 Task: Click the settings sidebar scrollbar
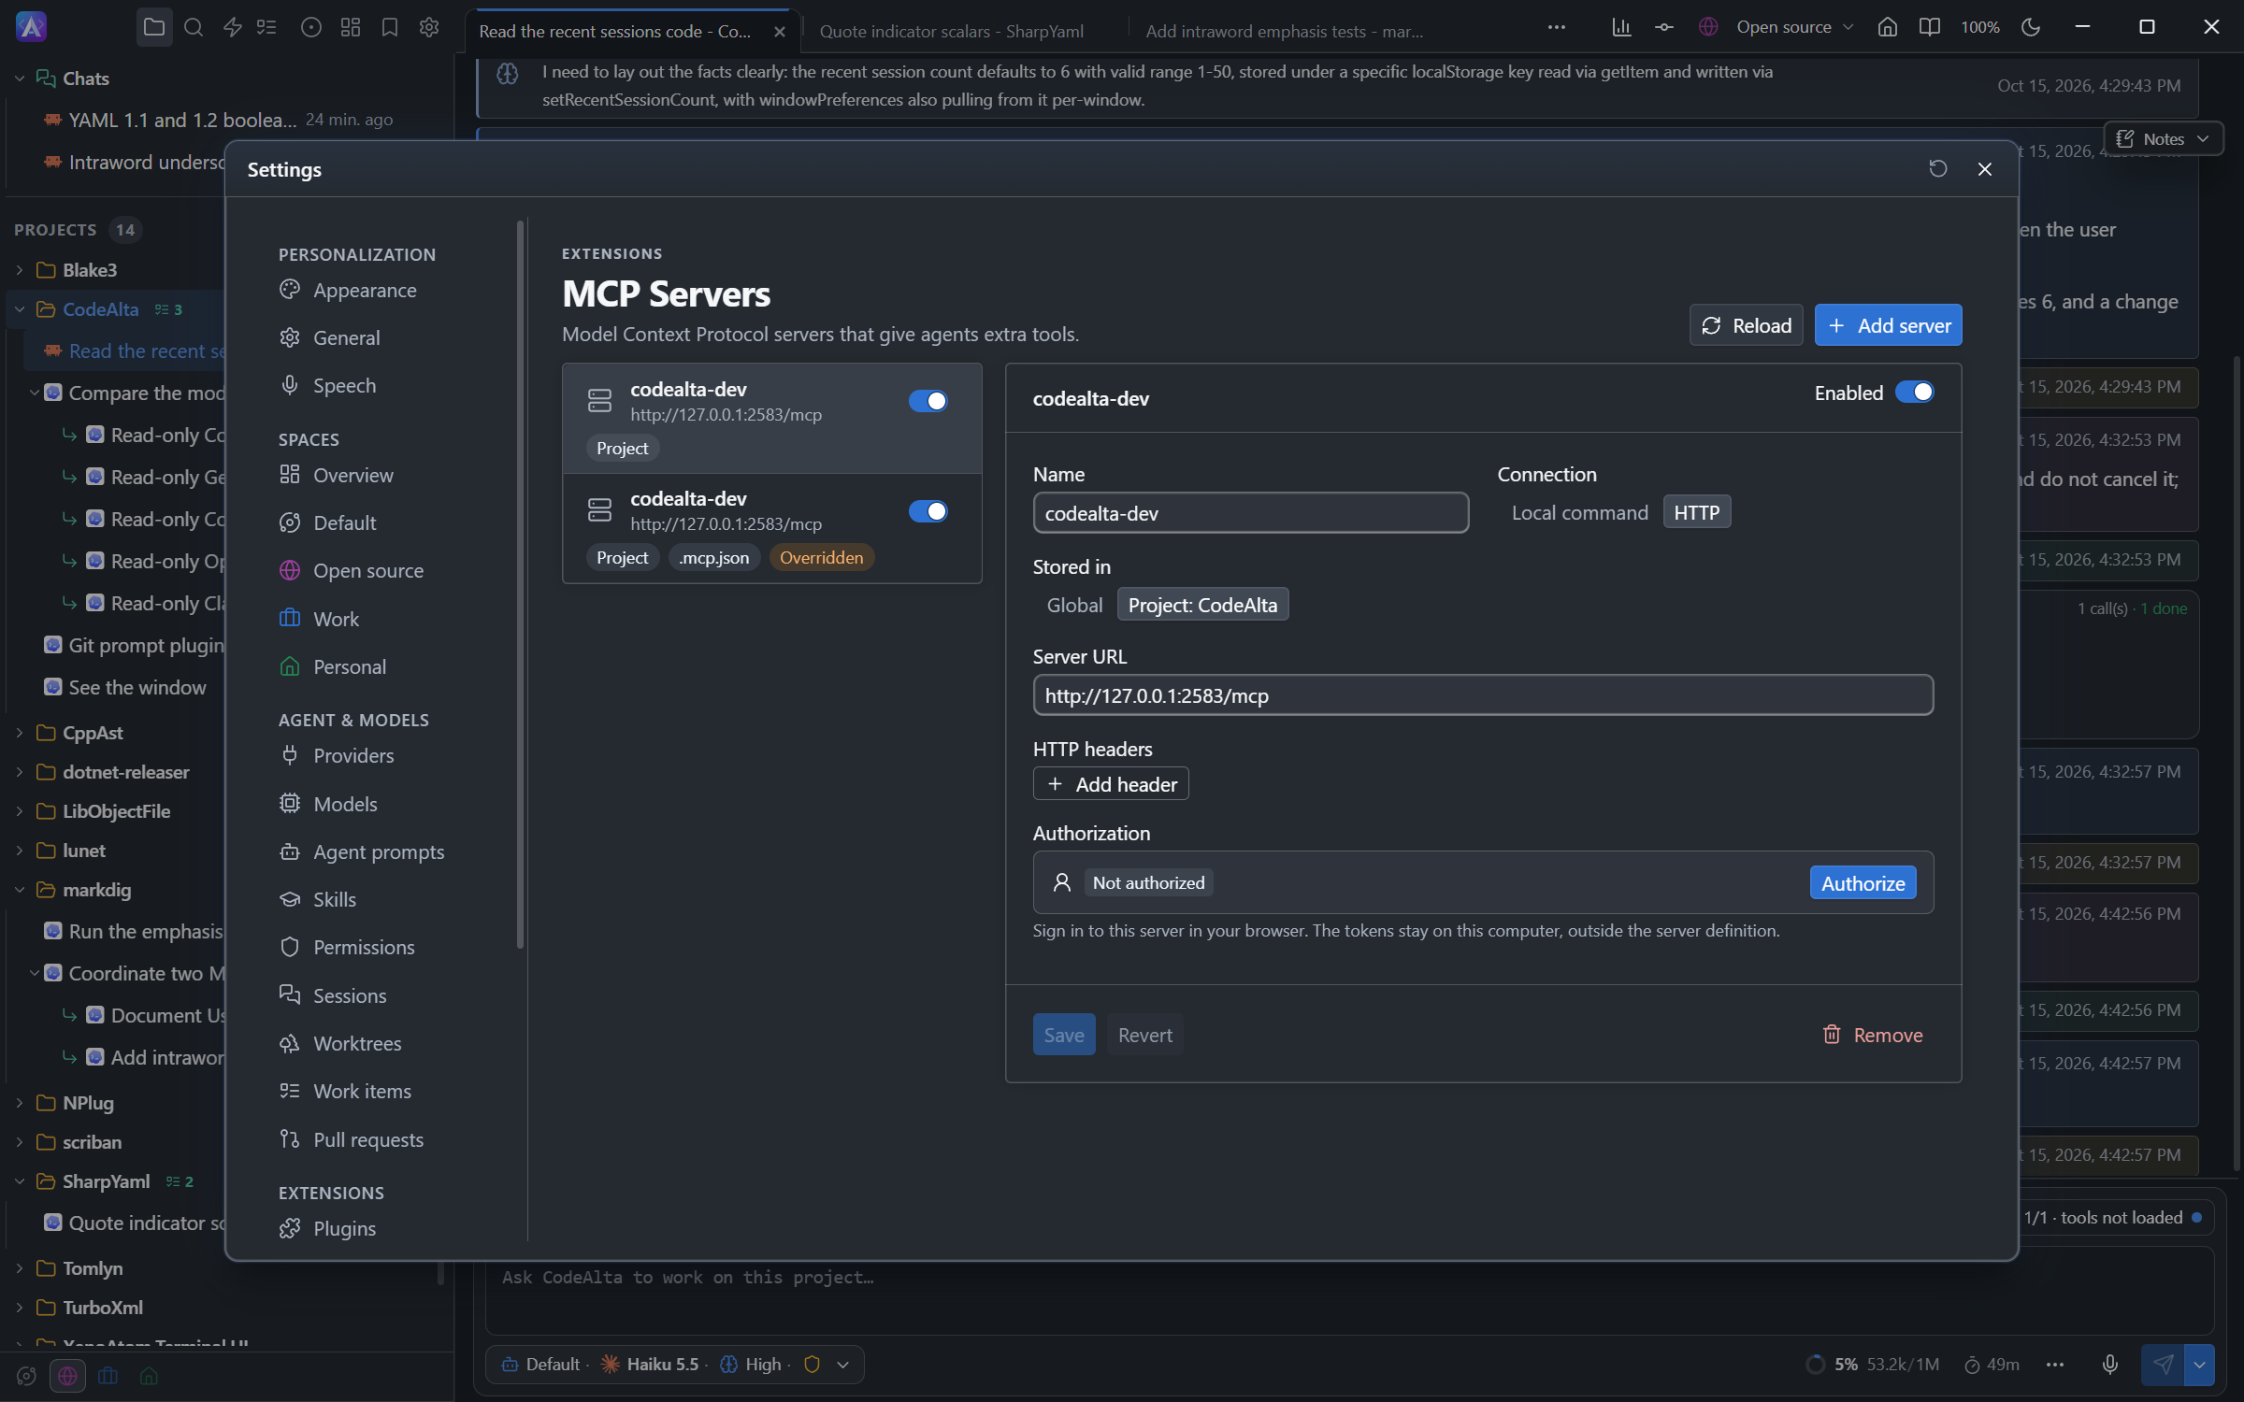pos(520,584)
